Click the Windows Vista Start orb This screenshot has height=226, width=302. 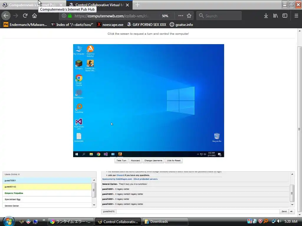(8, 221)
